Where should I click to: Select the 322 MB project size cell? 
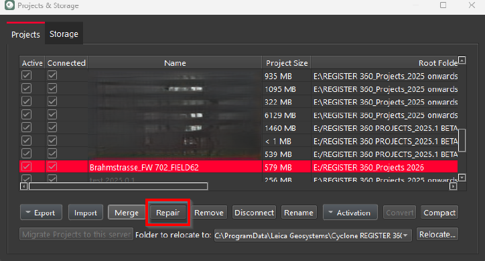(x=287, y=102)
